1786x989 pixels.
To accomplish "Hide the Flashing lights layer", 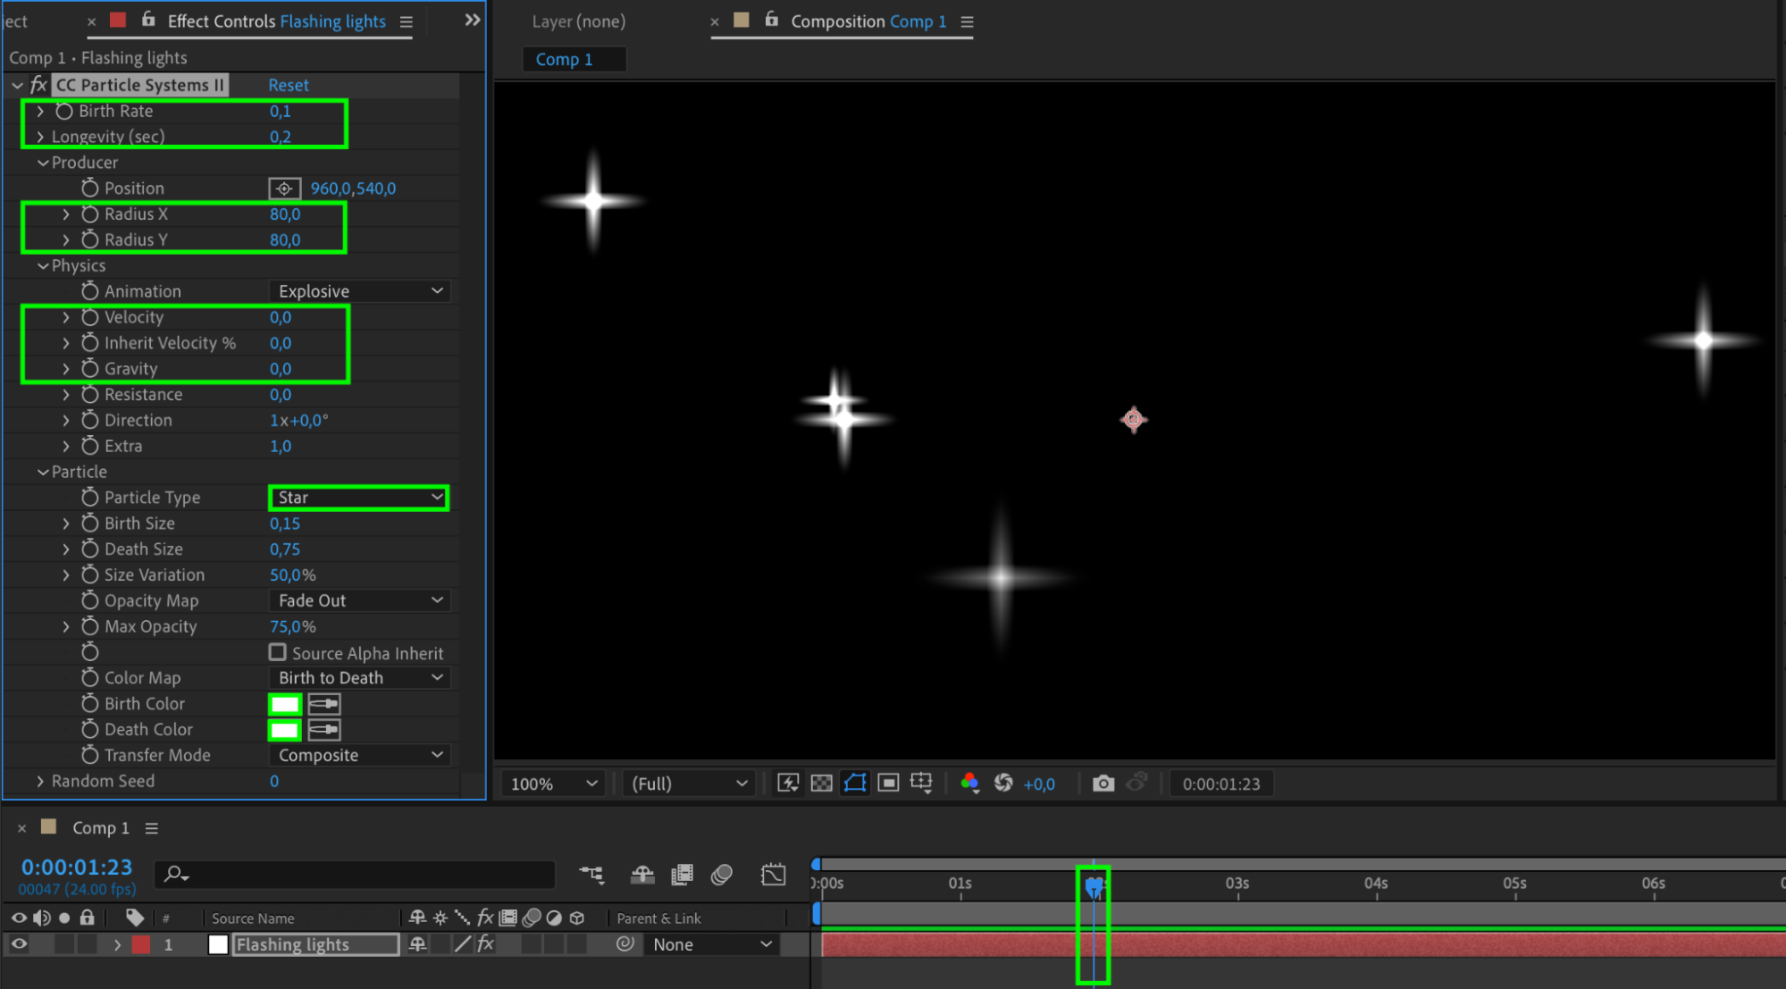I will click(19, 944).
